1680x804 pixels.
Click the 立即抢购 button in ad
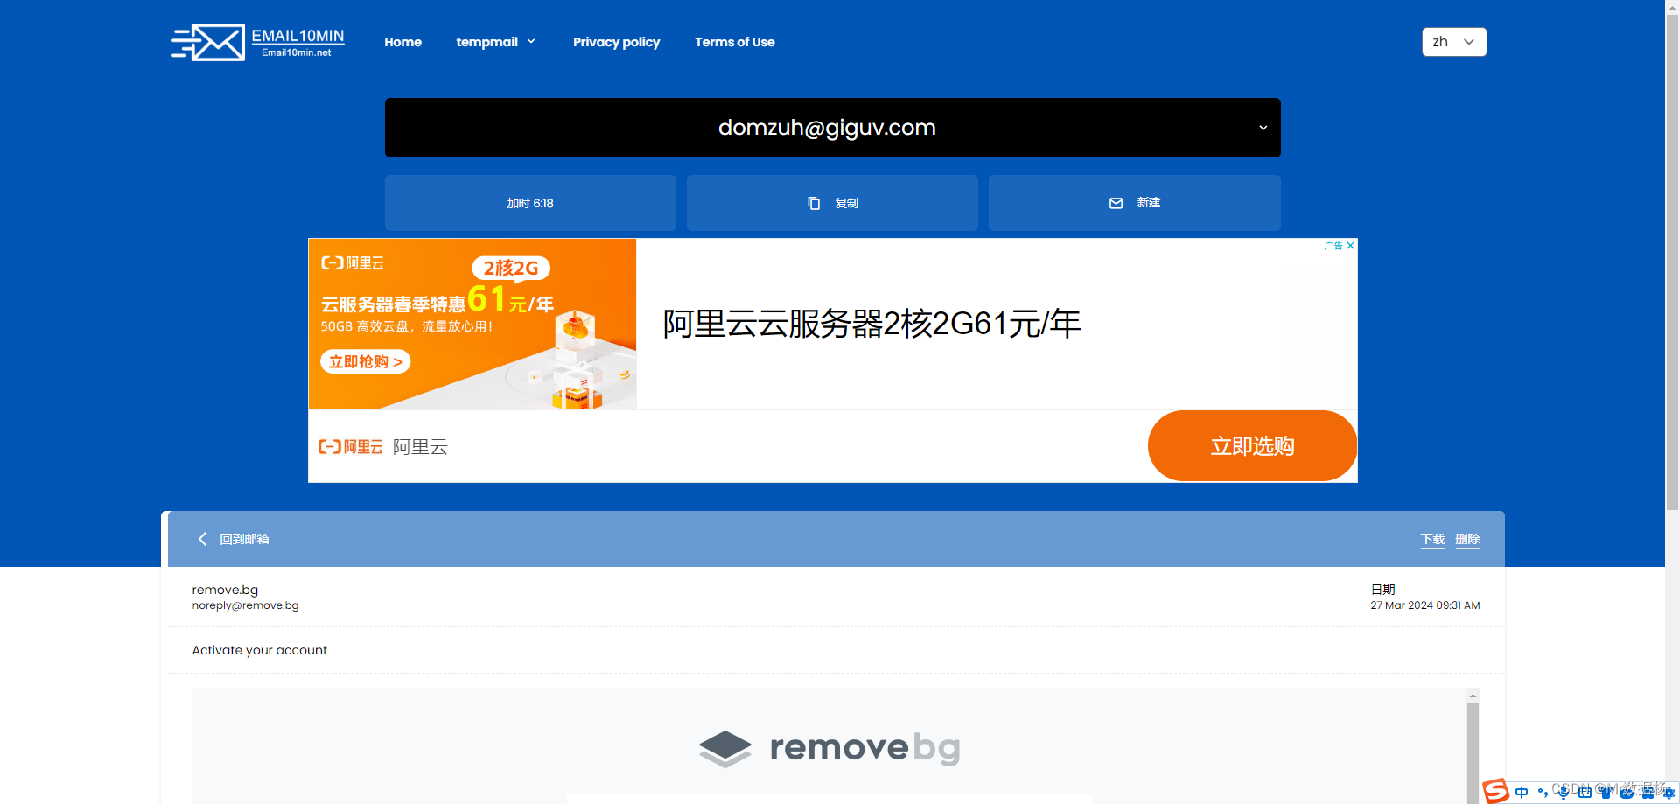click(x=366, y=361)
